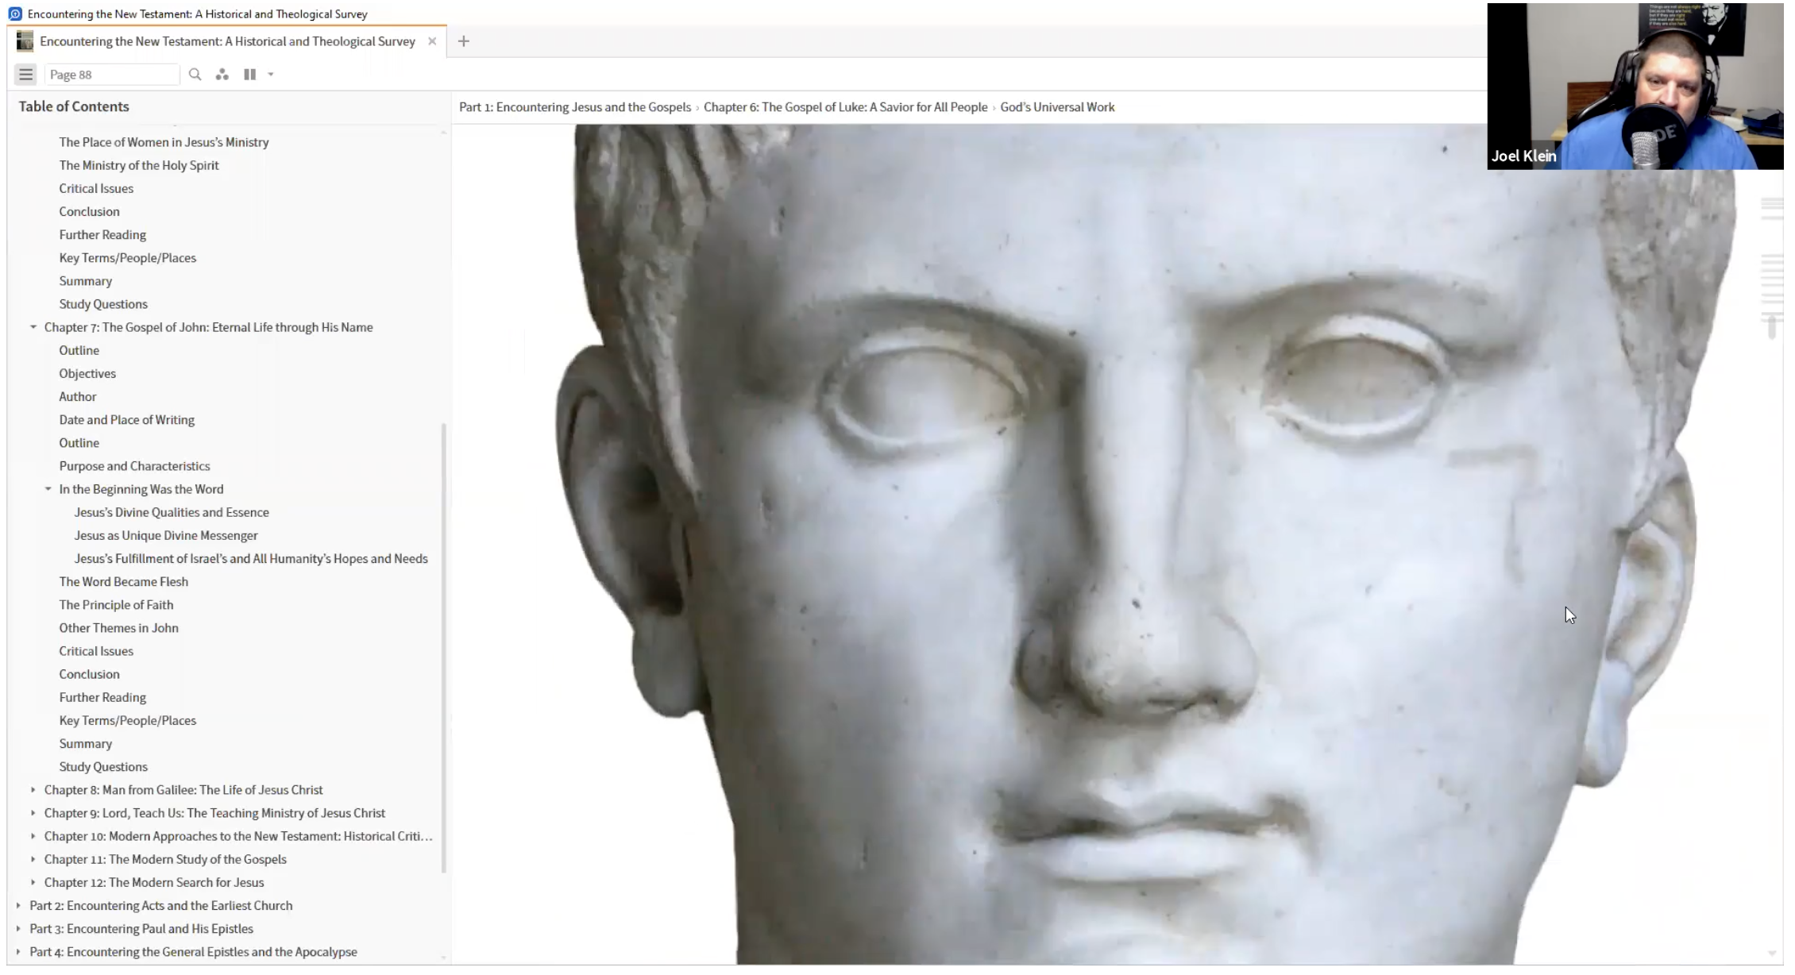Open a new tab with plus icon
The image size is (1795, 975).
[x=464, y=41]
